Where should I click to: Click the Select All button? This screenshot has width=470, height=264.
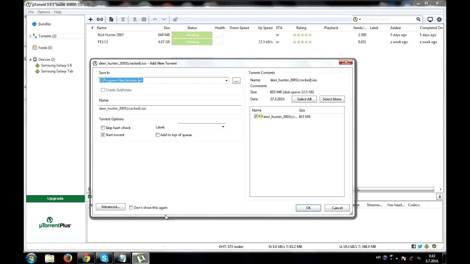(x=304, y=99)
